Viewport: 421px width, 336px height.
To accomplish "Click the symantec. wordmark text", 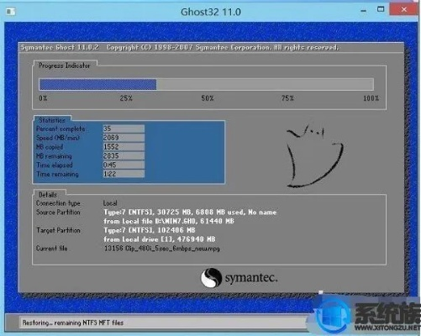I will (251, 278).
